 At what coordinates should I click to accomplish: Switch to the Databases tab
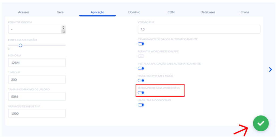208,12
